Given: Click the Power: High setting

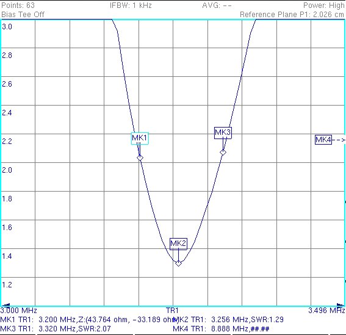Looking at the screenshot, I should pos(323,5).
